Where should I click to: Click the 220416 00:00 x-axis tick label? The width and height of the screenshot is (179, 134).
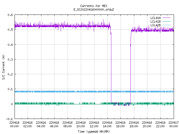click(x=14, y=125)
